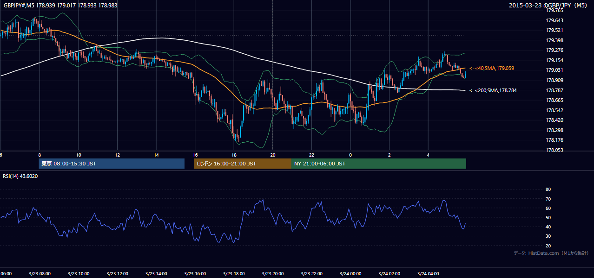Click the price axis value 179.765
Viewport: 594px width, 278px height.
pos(554,10)
